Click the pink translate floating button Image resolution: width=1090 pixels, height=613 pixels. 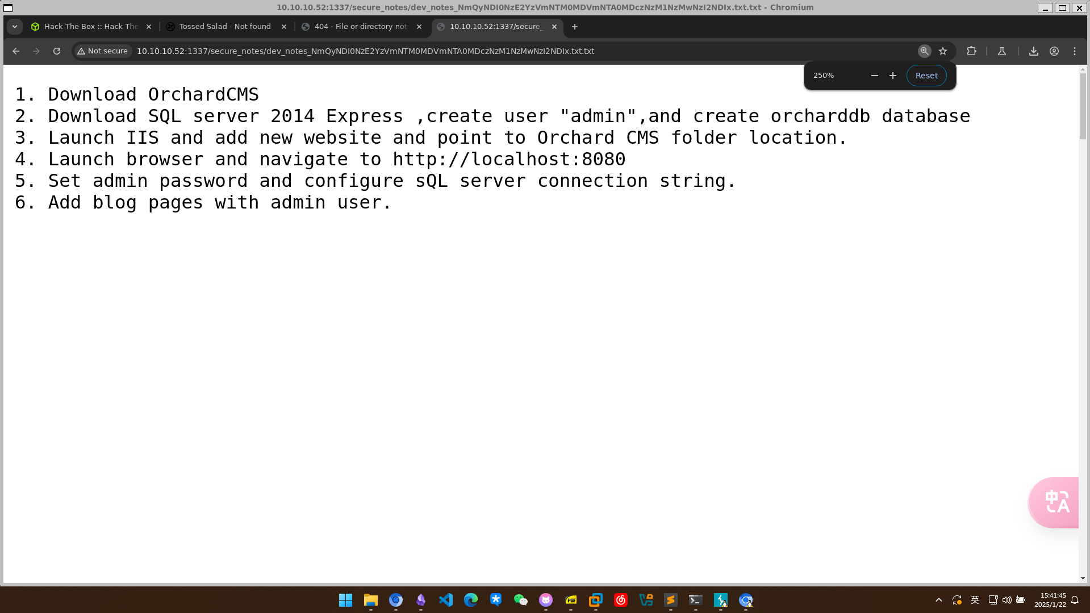[x=1055, y=502]
